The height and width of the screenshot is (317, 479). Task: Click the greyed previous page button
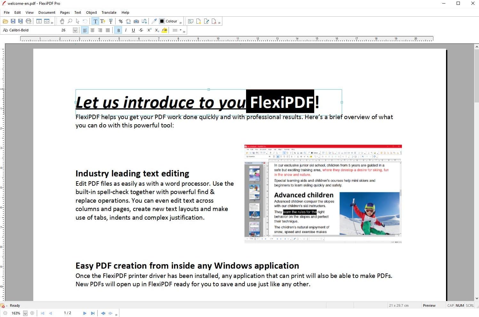(51, 313)
